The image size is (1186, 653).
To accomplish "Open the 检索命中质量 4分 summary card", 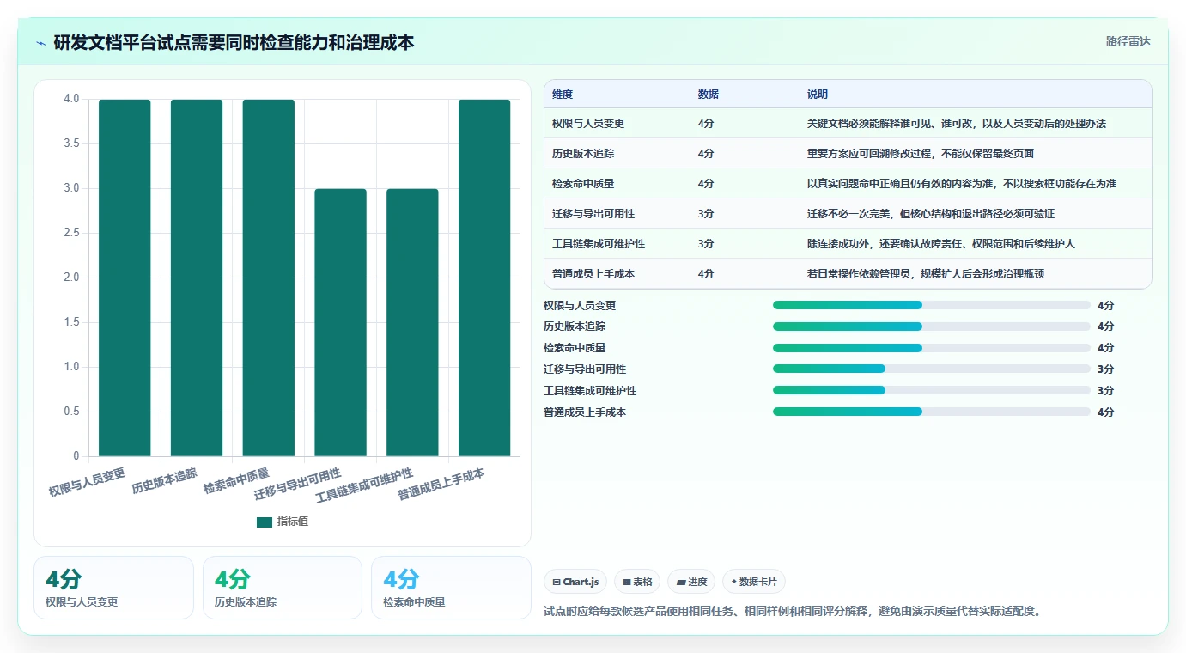I will tap(451, 588).
